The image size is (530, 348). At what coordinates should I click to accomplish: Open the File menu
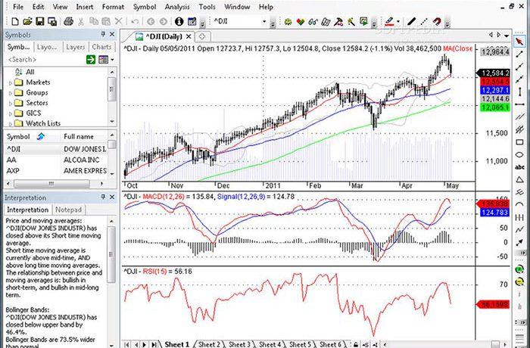[18, 7]
